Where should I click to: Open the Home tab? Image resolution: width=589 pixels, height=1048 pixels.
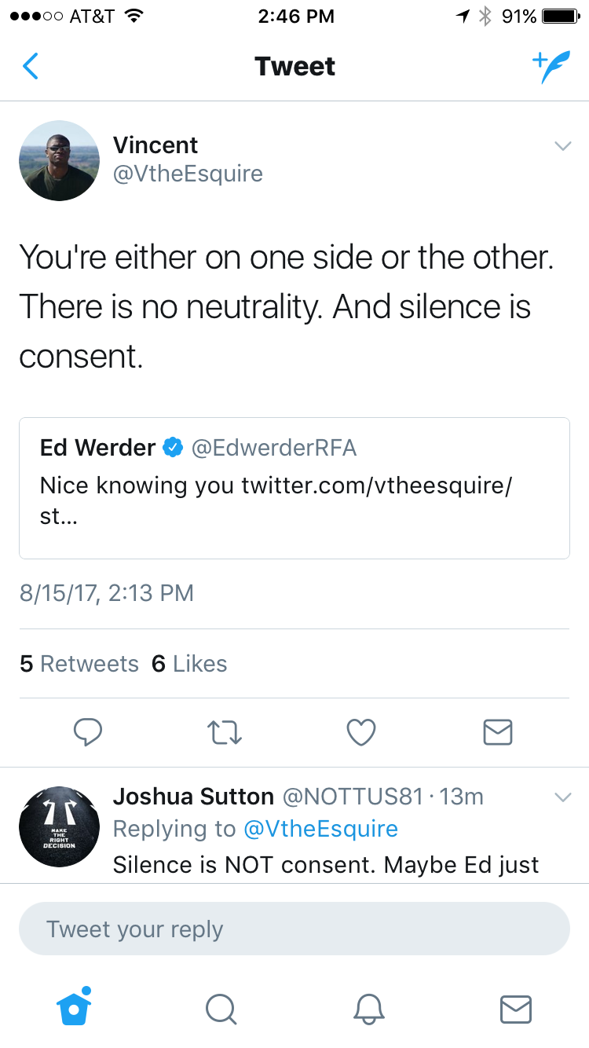[75, 1007]
